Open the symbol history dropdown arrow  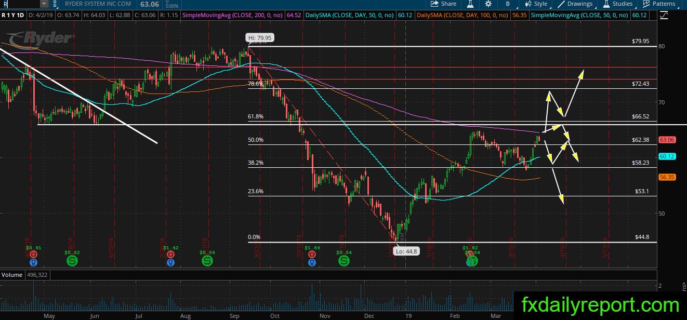point(44,4)
